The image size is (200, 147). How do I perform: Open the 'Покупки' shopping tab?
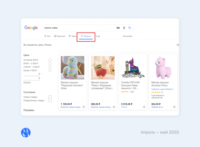click(86, 36)
